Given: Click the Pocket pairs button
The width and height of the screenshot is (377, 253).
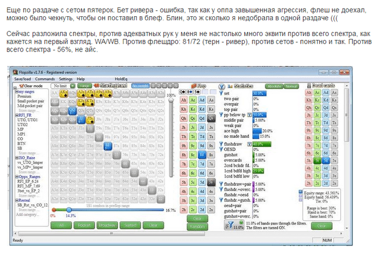Looking at the screenshot, I should [84, 225].
